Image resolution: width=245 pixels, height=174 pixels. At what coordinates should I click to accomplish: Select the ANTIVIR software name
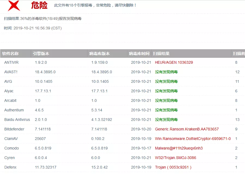(11, 62)
